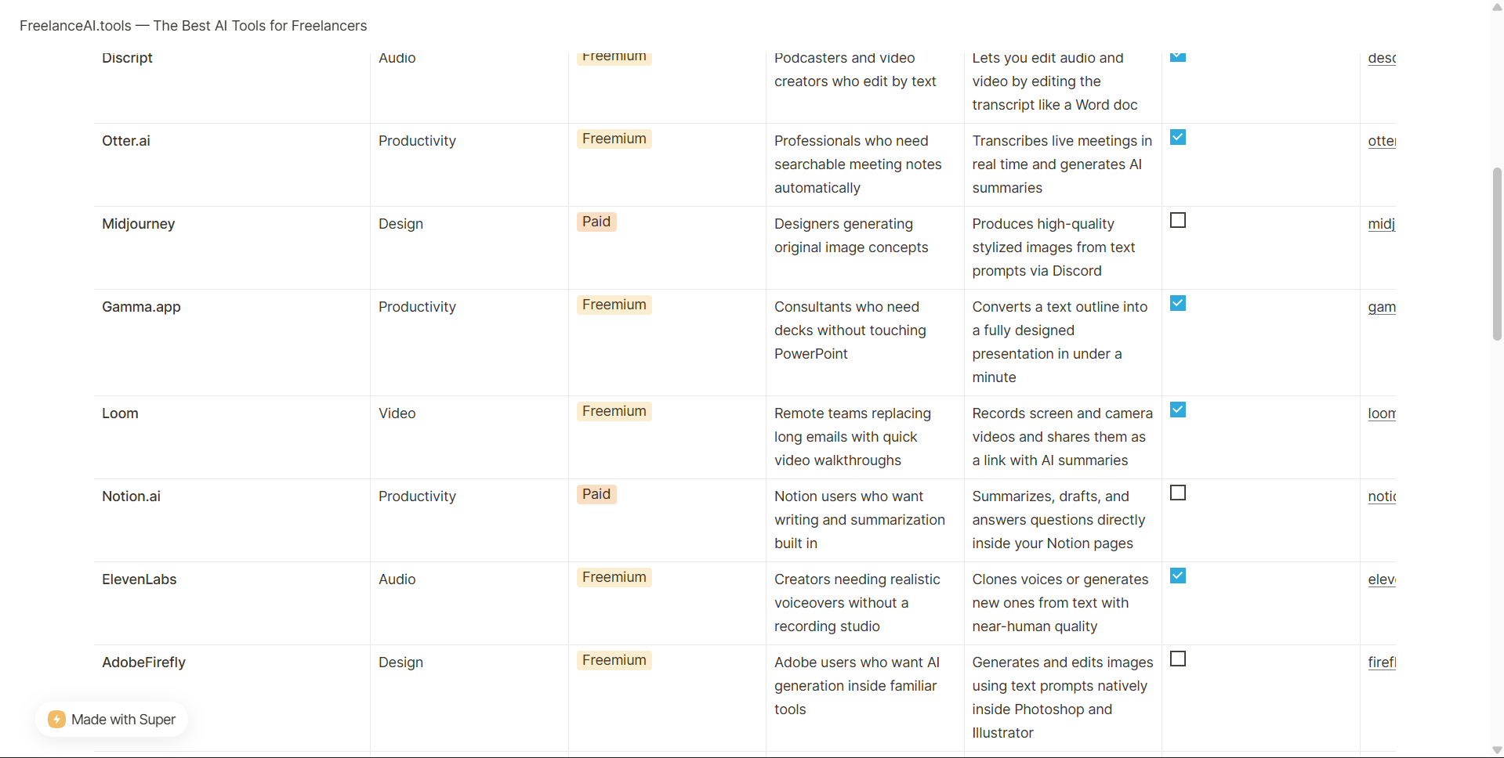Check the Notion.ai checkbox

tap(1178, 493)
